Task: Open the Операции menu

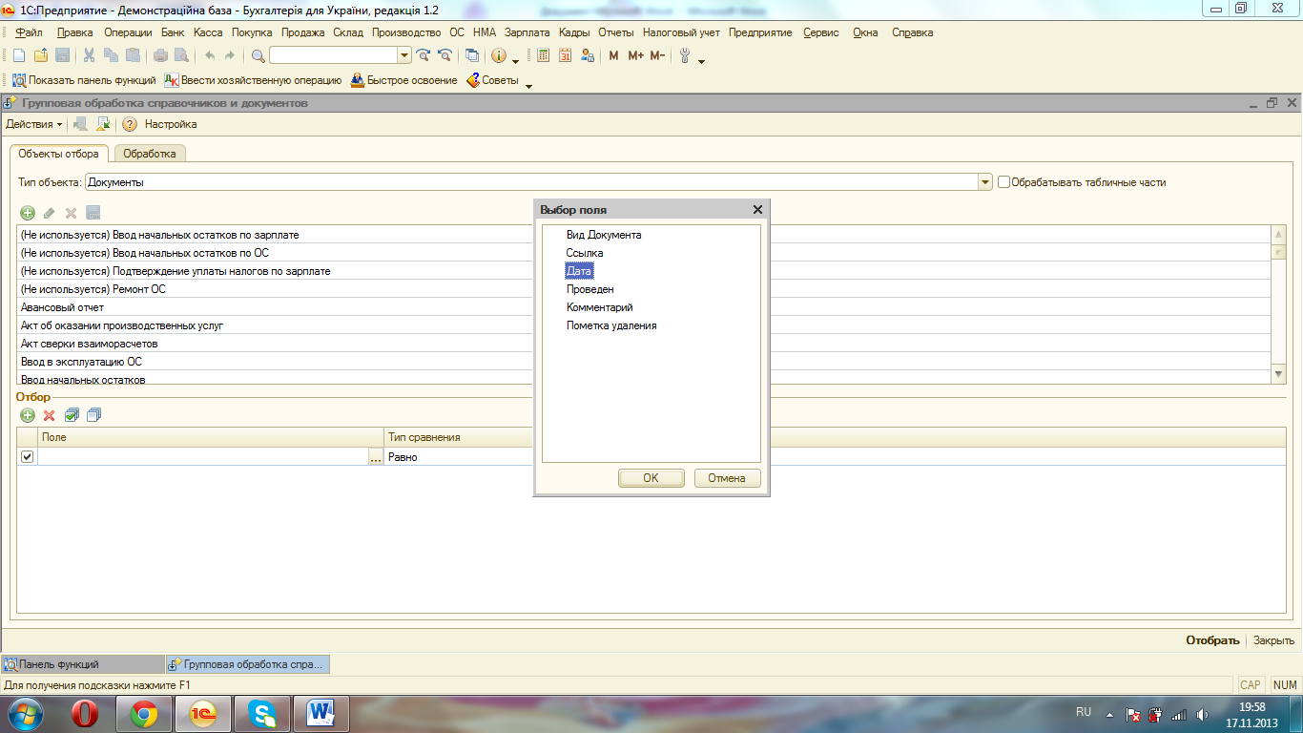Action: 128,32
